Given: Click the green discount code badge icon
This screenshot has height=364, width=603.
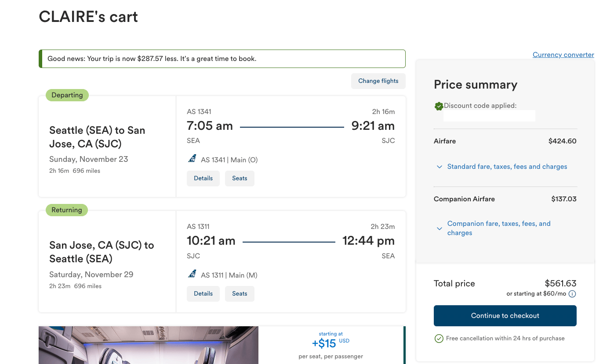Looking at the screenshot, I should 439,106.
